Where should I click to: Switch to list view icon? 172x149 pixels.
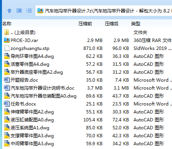(x=29, y=11)
